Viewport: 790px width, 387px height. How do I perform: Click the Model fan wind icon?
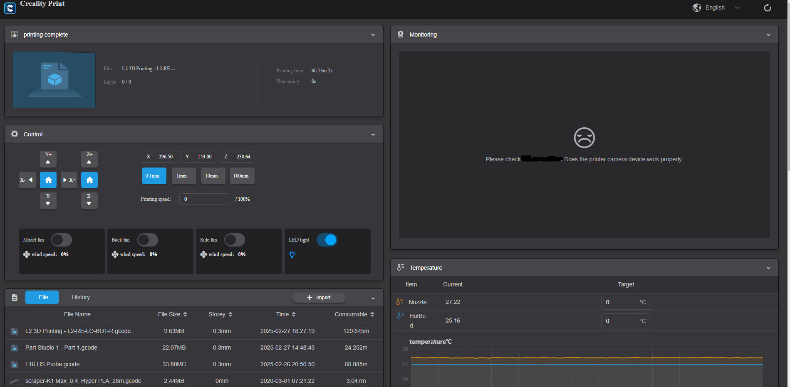click(27, 254)
